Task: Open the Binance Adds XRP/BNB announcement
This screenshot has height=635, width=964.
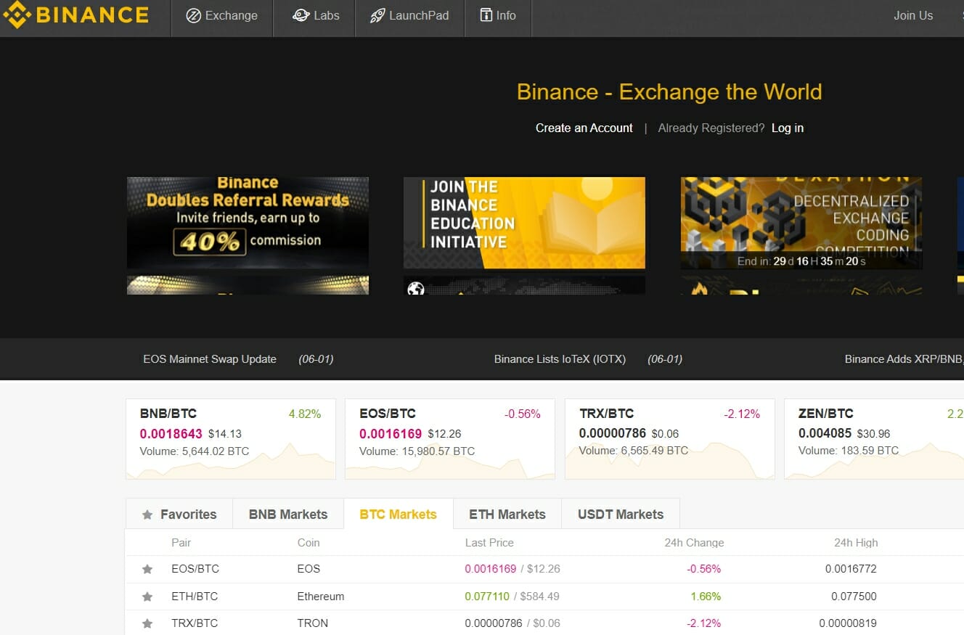Action: (904, 359)
